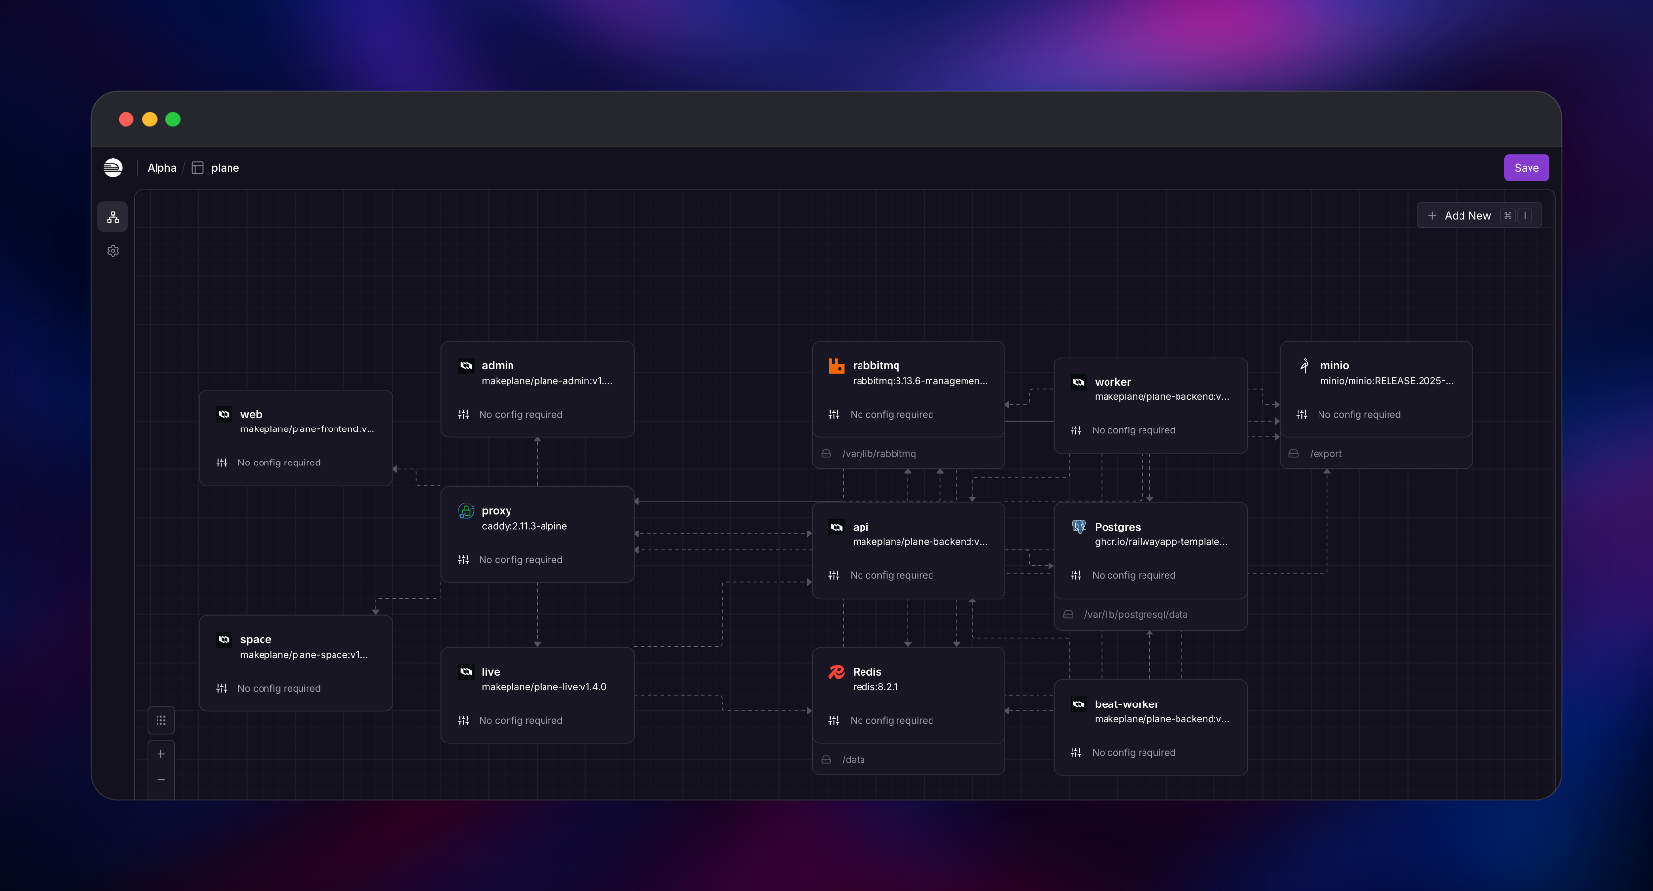Click the space service icon
The width and height of the screenshot is (1653, 891).
(225, 639)
